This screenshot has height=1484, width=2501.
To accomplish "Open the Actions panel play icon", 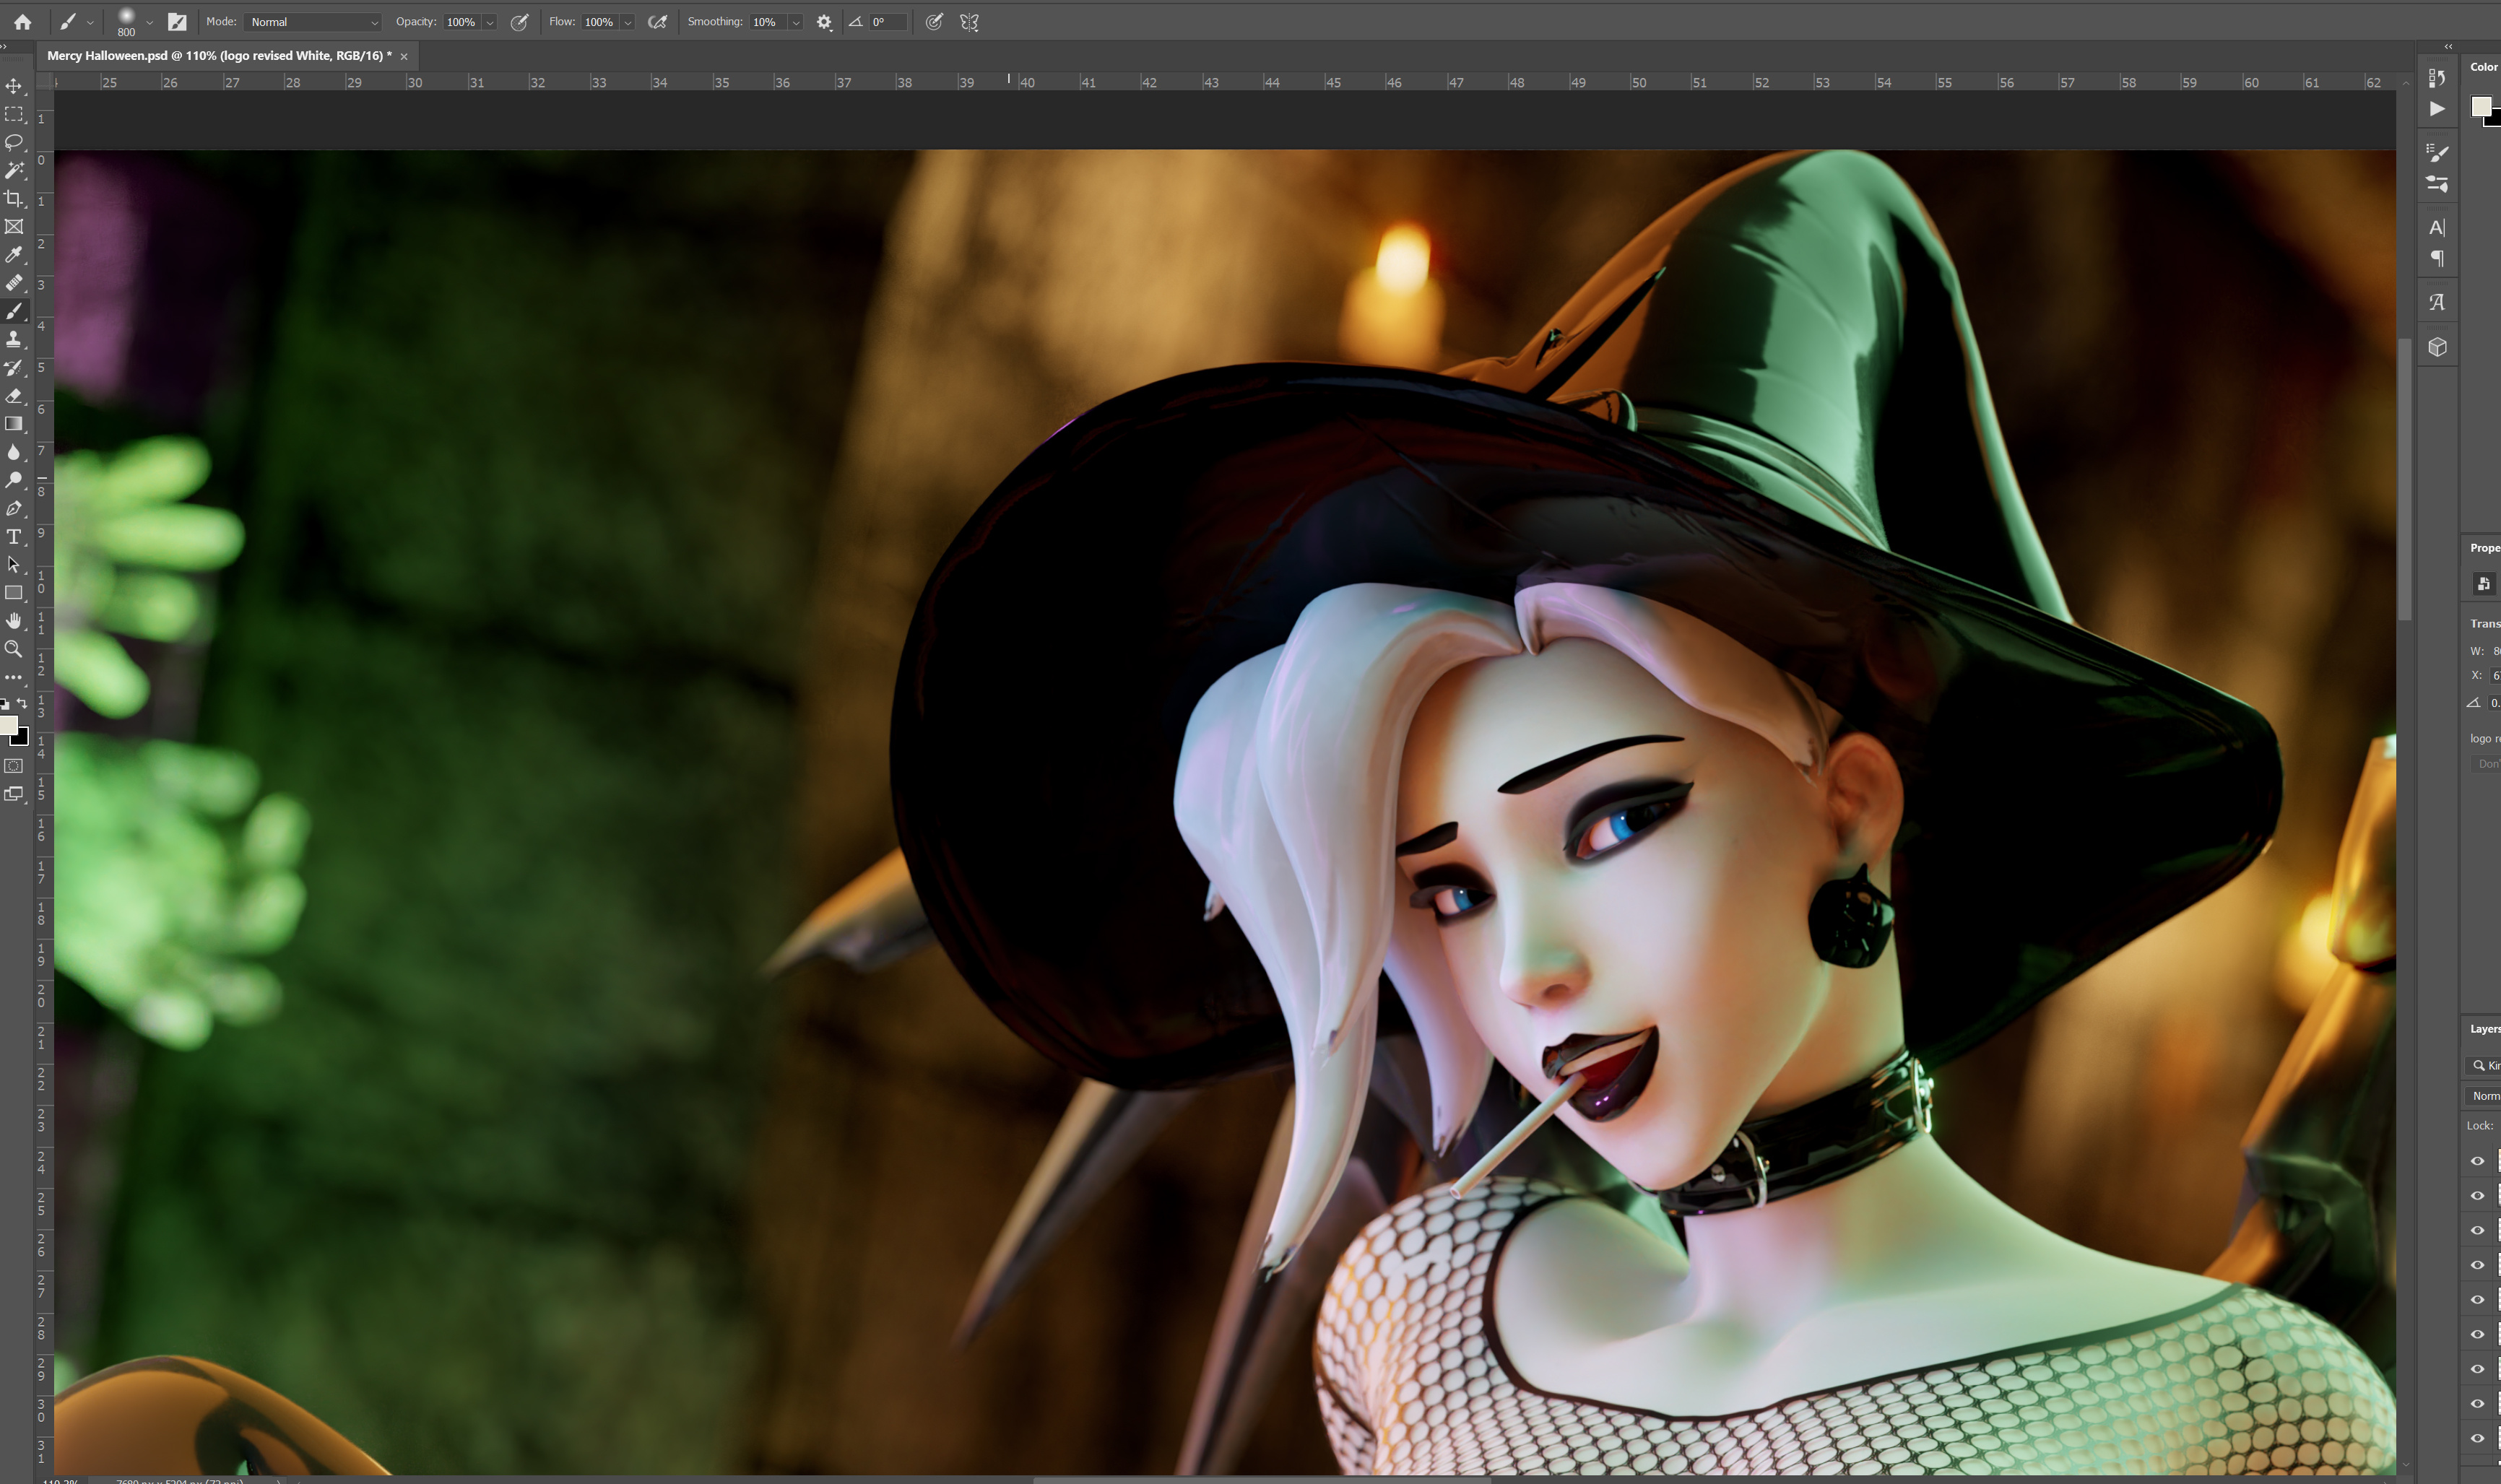I will [2437, 108].
